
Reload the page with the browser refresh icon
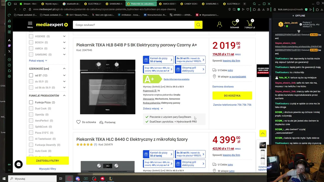[x=24, y=9]
